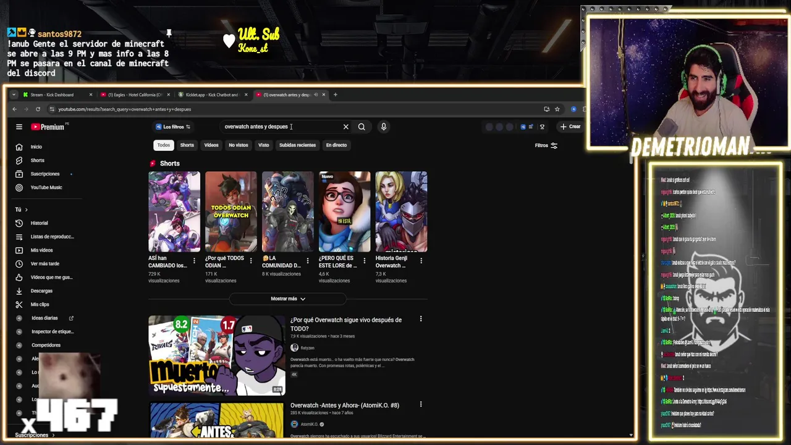Viewport: 791px width, 445px height.
Task: Select the No vistos filter chip
Action: click(238, 145)
